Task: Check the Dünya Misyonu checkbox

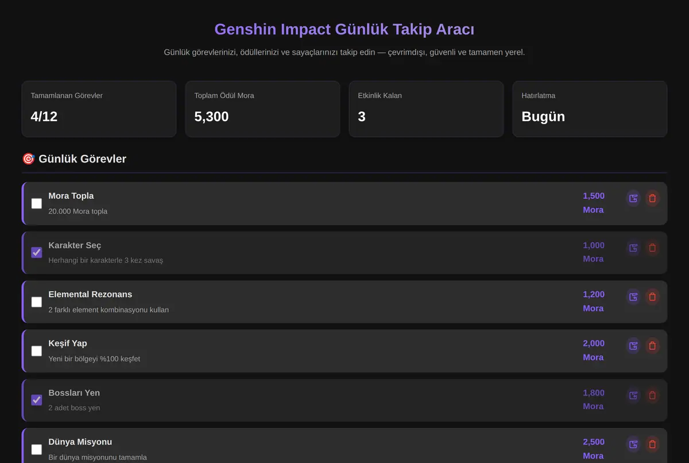Action: (x=37, y=449)
